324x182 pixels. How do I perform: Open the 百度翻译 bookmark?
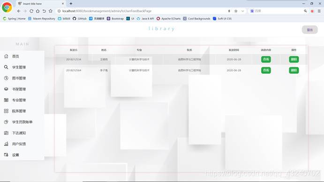pos(97,19)
